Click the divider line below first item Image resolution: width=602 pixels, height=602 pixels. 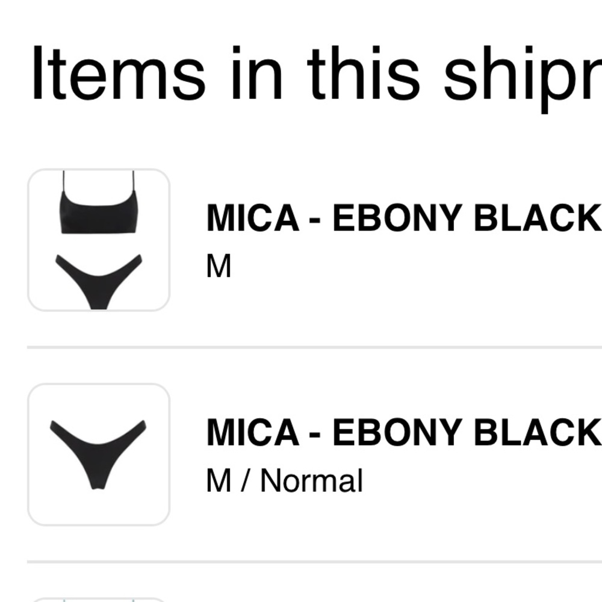[314, 347]
